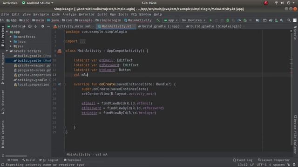Viewport: 298px width, 167px height.
Task: Start the Debug app bug icon
Action: pos(228,20)
